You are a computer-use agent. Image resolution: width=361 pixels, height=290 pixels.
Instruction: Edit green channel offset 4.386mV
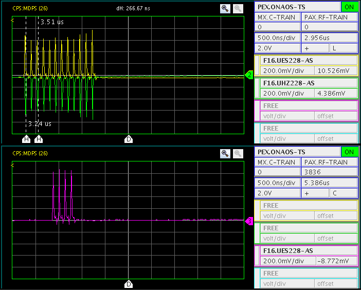tap(336, 93)
